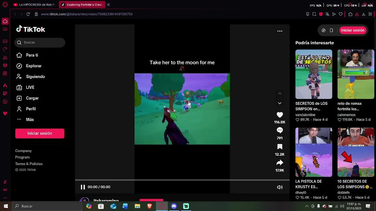Click the video progress bar
The height and width of the screenshot is (211, 376).
(182, 180)
